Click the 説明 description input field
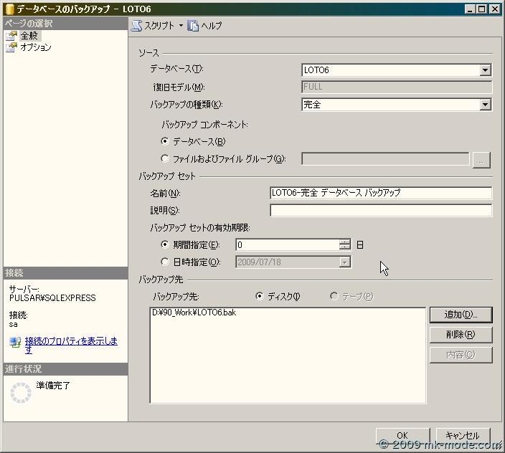This screenshot has width=505, height=453. [x=380, y=211]
